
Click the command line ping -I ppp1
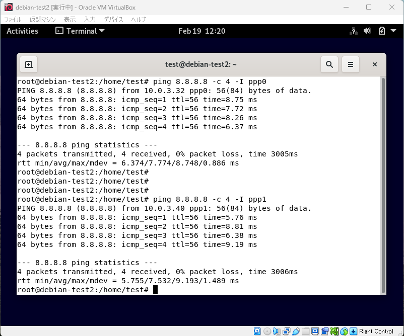pos(142,199)
